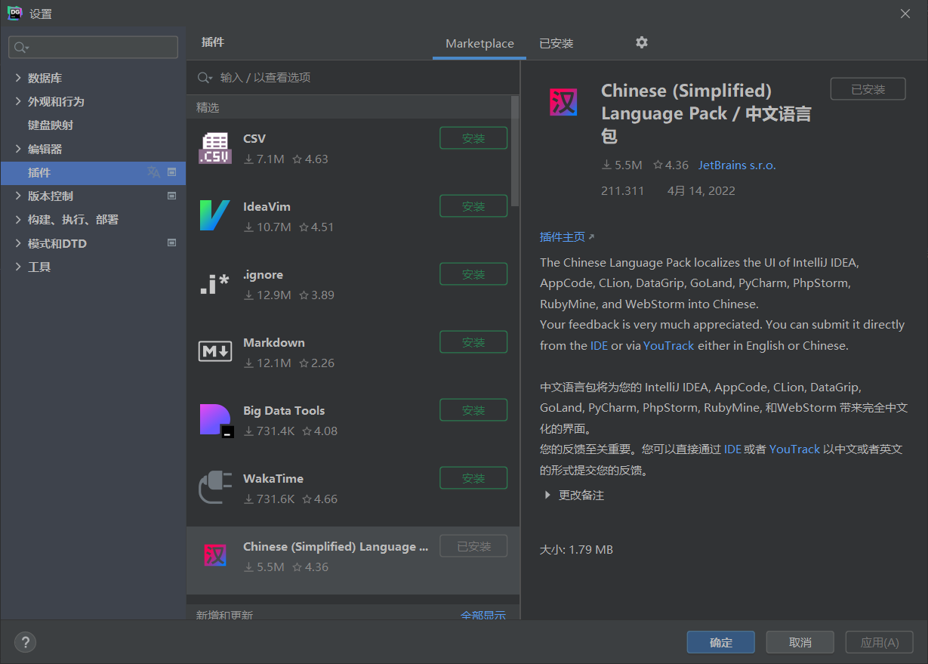
Task: Click the translate icon on the 插件 row
Action: (154, 172)
